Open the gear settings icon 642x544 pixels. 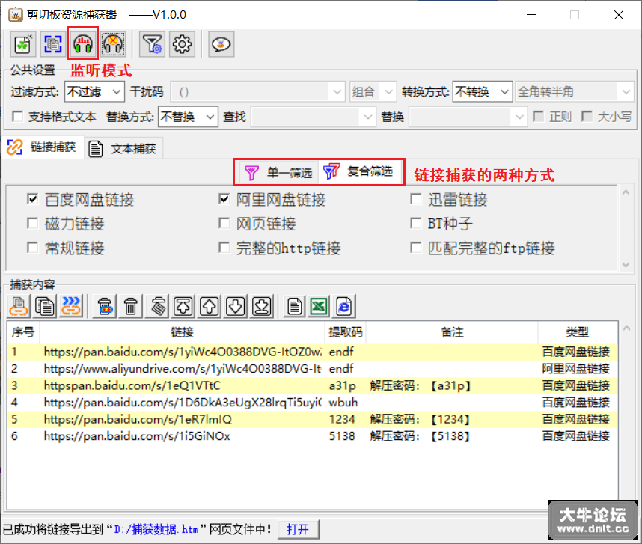pyautogui.click(x=182, y=44)
